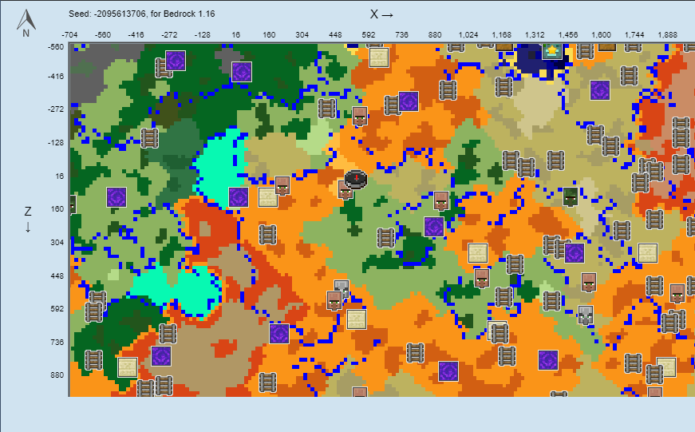Select the world spawn compass marker
This screenshot has height=432, width=695.
pos(356,179)
